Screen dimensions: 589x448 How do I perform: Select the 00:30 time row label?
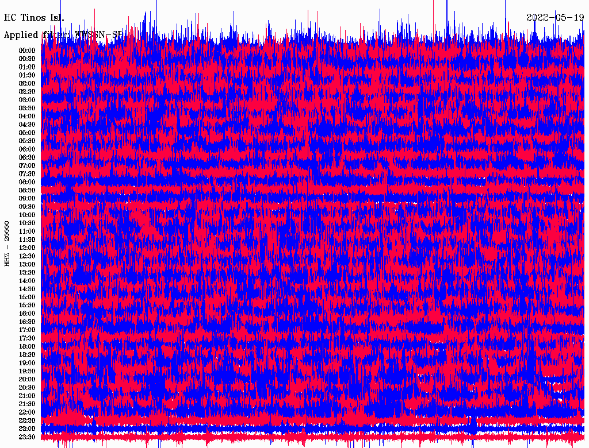tap(27, 59)
